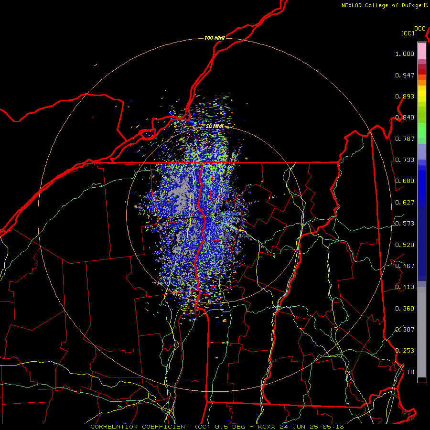Select the 0.733 legend value
The height and width of the screenshot is (430, 430).
coord(405,160)
